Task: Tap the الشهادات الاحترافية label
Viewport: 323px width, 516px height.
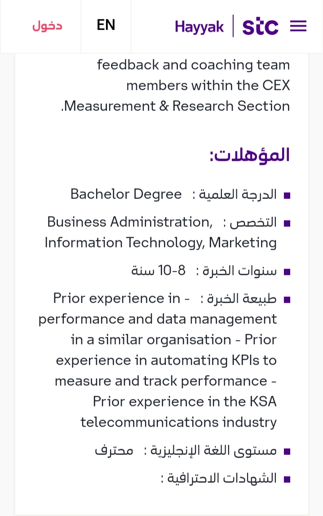Action: [x=219, y=478]
